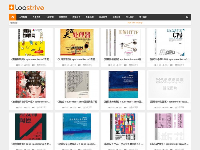Open title link 《大话处理器》epub+mobi+azw3
200x150 pixels.
[x=77, y=59]
